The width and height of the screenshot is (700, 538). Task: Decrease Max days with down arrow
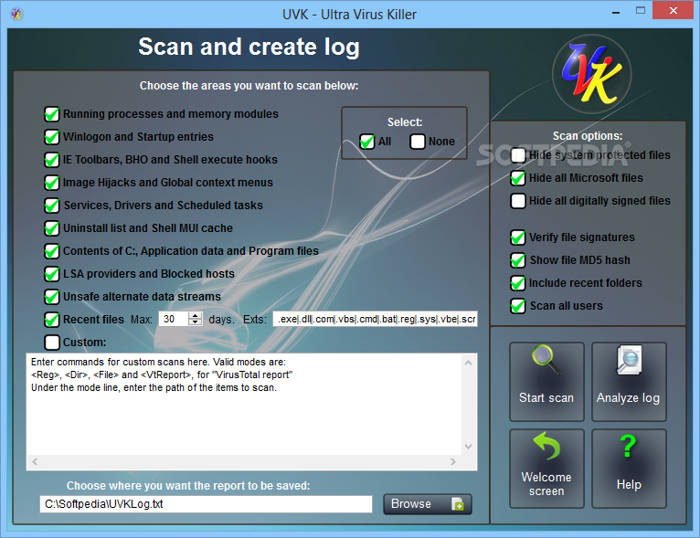tap(195, 322)
